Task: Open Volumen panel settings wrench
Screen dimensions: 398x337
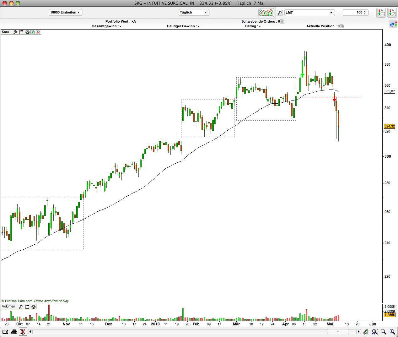Action: pyautogui.click(x=21, y=307)
